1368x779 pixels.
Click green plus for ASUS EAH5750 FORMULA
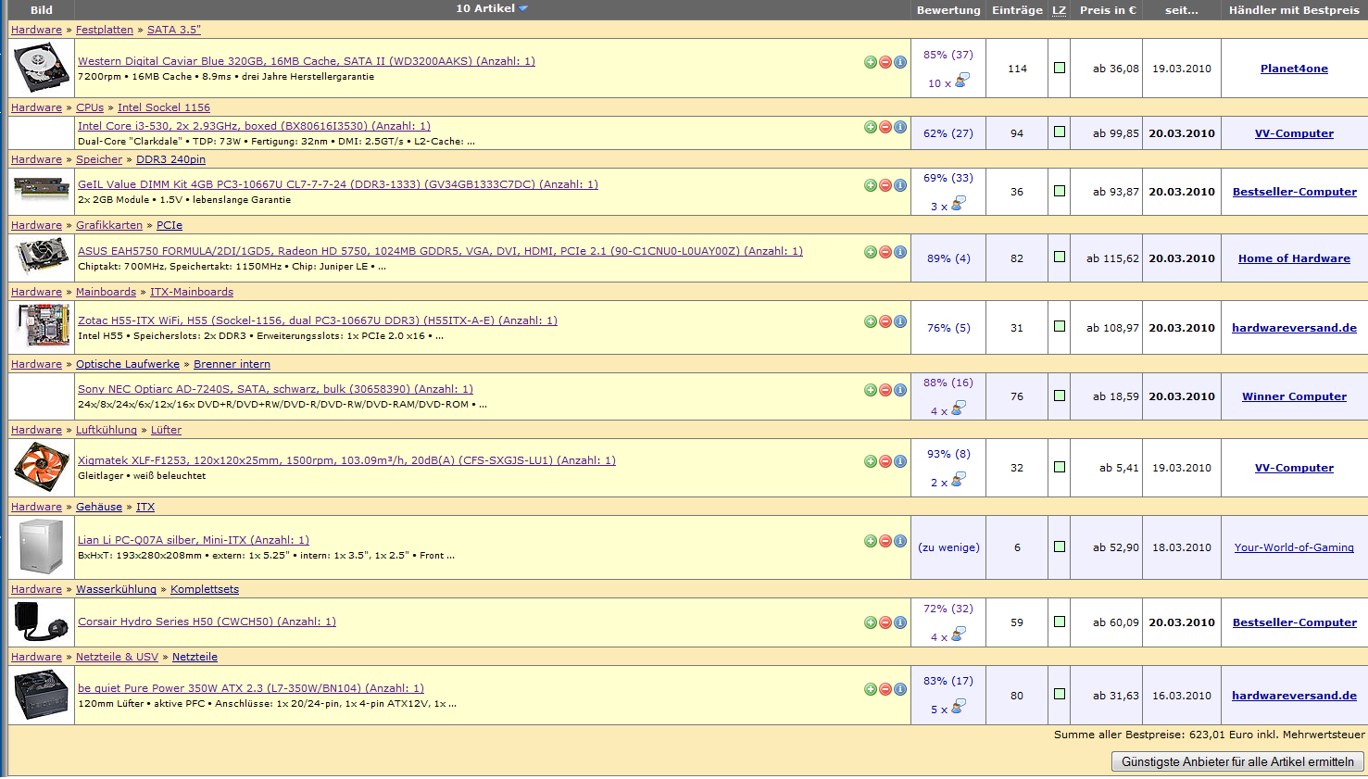coord(871,252)
